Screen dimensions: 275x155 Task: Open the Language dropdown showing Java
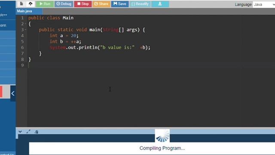(x=264, y=5)
